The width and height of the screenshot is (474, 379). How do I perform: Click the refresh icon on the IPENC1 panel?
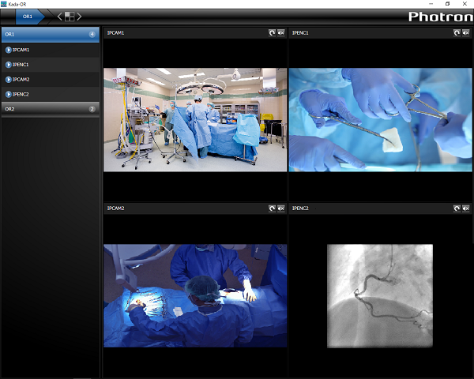(x=456, y=33)
